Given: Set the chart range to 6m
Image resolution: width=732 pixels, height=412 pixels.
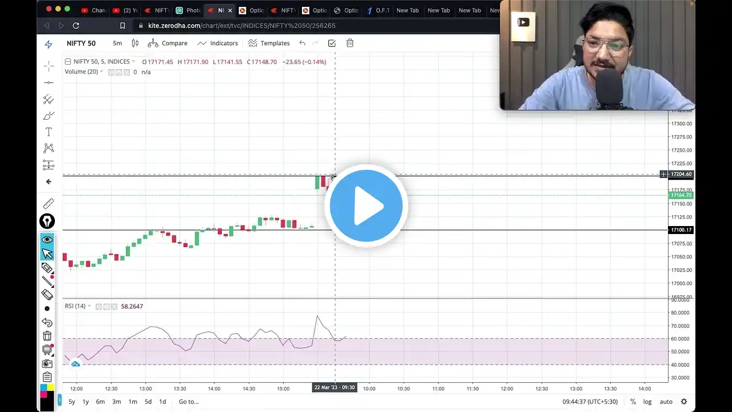Looking at the screenshot, I should coord(100,402).
